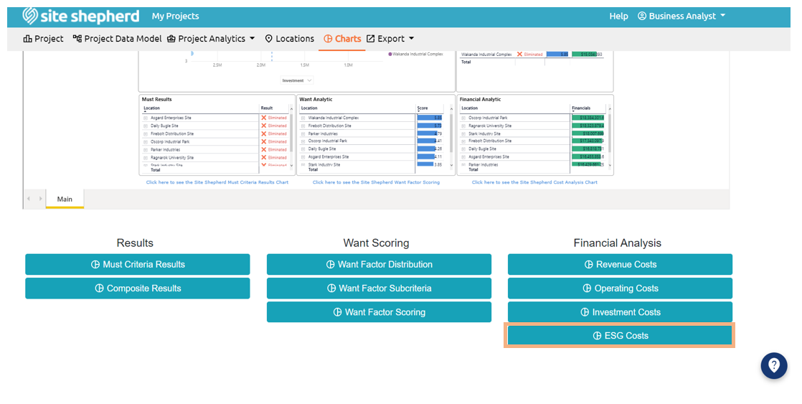Click the Want Analytic table scroll-up arrow
The image size is (802, 404).
452,109
